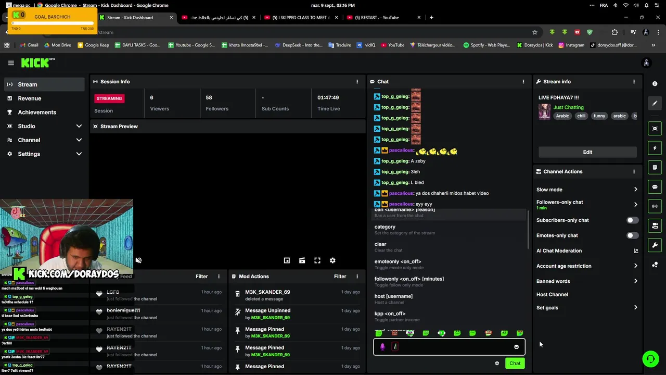Open chat settings gear beside Chat button
This screenshot has width=666, height=375.
(x=497, y=364)
